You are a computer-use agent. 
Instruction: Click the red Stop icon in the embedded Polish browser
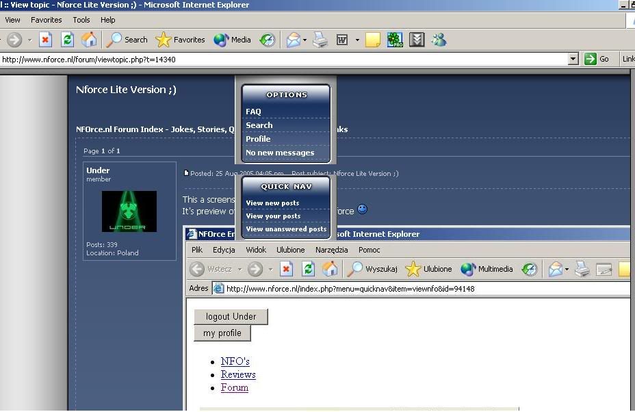tap(286, 269)
